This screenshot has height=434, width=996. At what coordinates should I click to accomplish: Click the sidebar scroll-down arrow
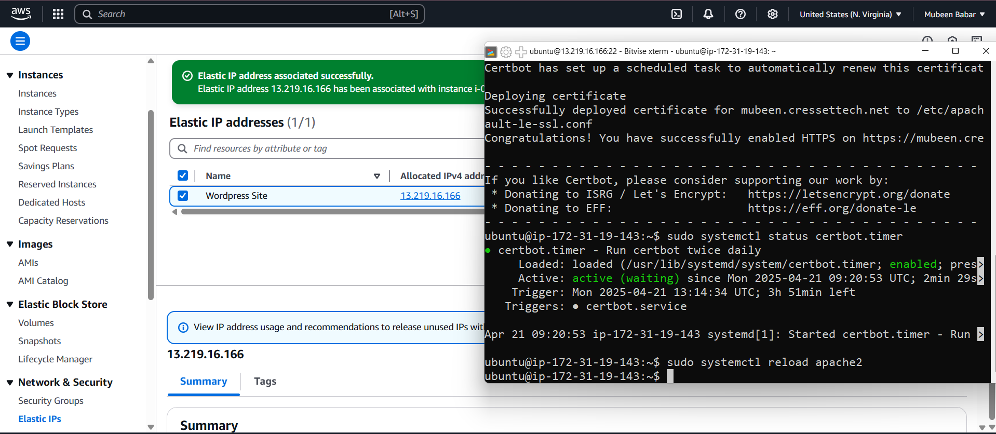click(x=151, y=427)
